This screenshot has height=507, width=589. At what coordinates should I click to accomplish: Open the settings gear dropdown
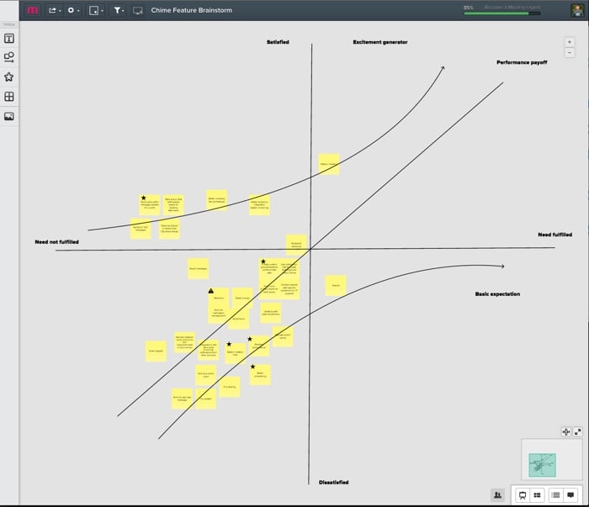(x=74, y=11)
